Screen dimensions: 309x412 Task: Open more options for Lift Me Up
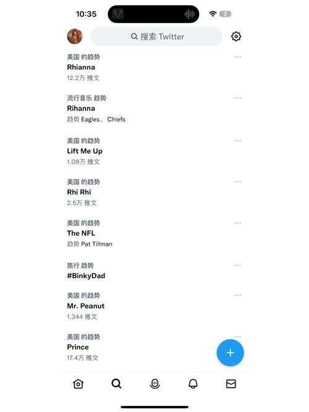(x=237, y=141)
